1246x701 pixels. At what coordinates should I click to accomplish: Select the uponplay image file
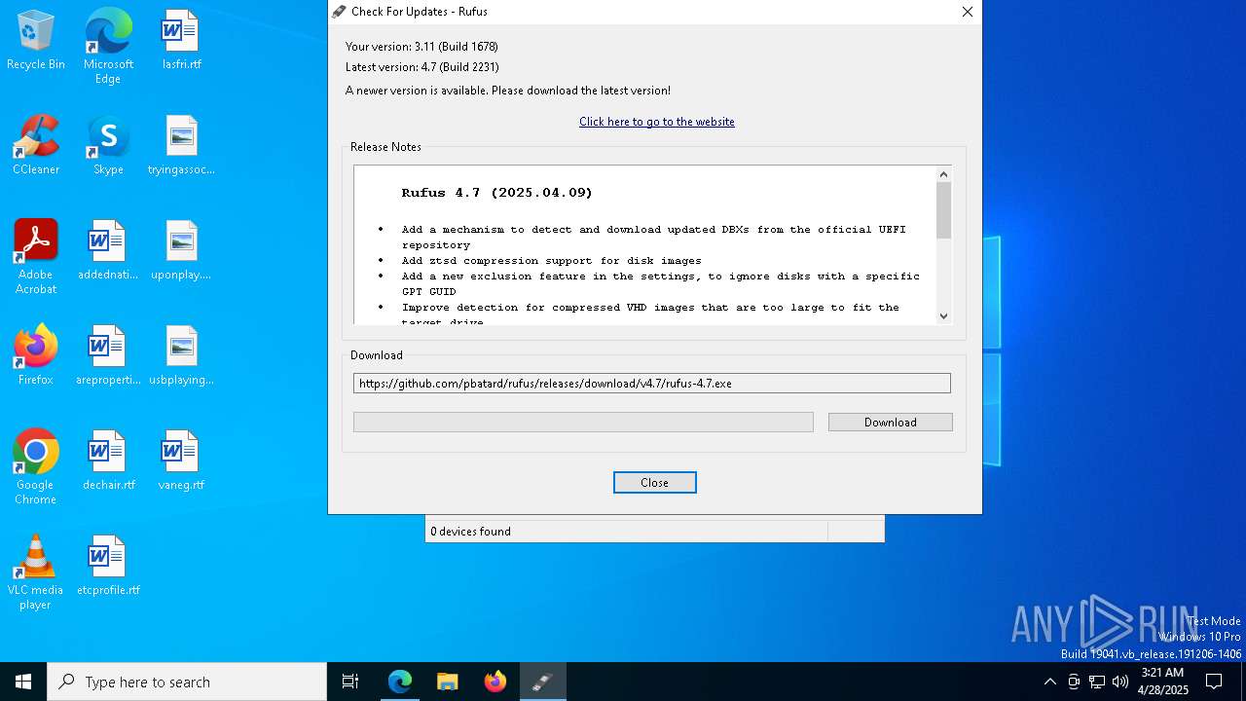click(x=181, y=251)
